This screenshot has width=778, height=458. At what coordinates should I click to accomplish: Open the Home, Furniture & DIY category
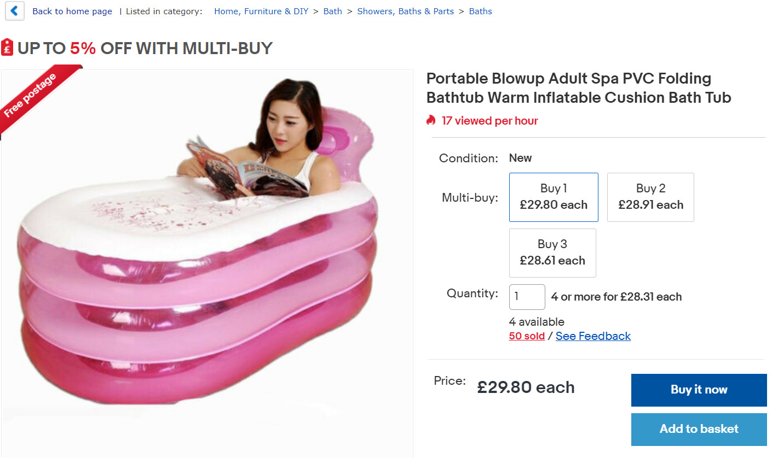pyautogui.click(x=261, y=11)
